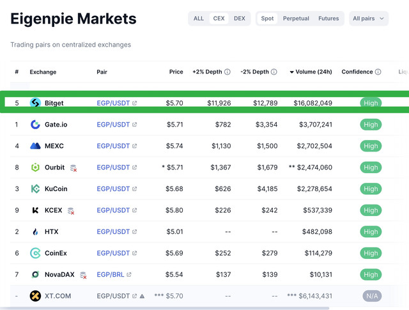Sort by the Exchange column header
Image resolution: width=409 pixels, height=310 pixels.
point(43,72)
